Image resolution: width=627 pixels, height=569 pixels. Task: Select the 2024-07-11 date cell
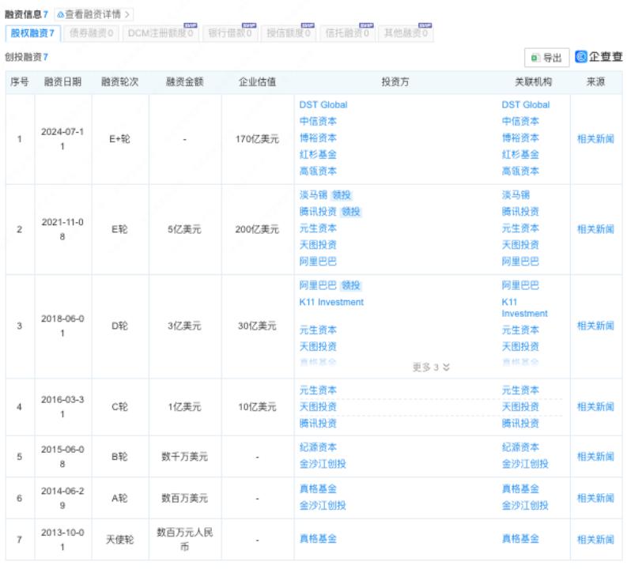click(x=62, y=139)
